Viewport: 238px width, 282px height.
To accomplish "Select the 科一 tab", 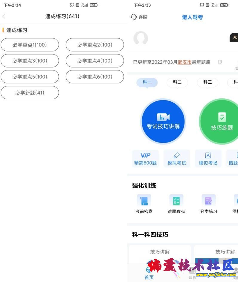I will [147, 82].
